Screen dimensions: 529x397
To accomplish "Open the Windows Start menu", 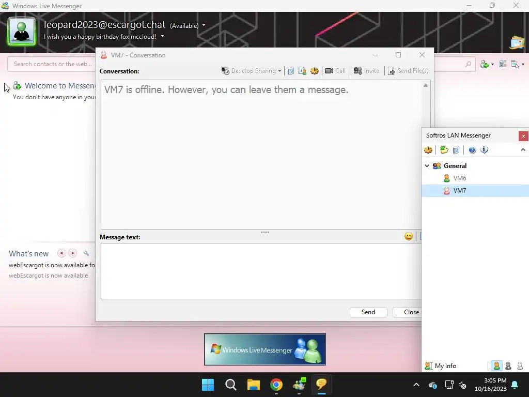I will (208, 385).
